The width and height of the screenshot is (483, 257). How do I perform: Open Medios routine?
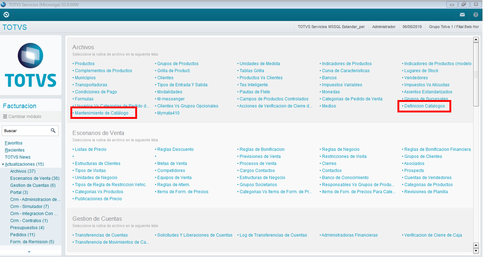click(x=329, y=106)
